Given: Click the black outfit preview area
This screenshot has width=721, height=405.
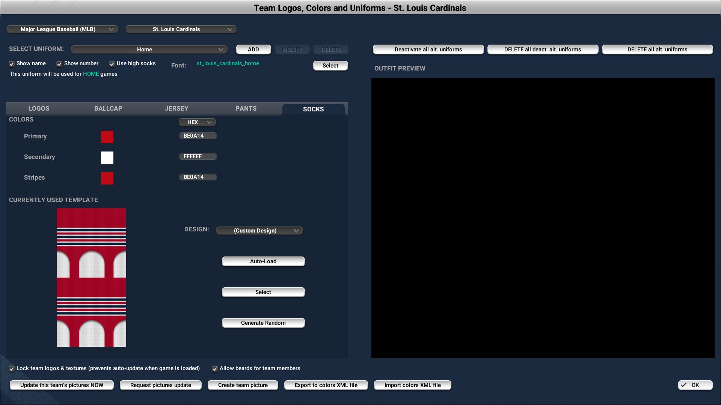Looking at the screenshot, I should [x=543, y=218].
